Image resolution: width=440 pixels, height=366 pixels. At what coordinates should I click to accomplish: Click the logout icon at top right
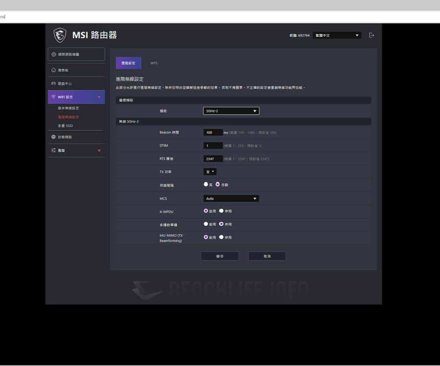371,35
